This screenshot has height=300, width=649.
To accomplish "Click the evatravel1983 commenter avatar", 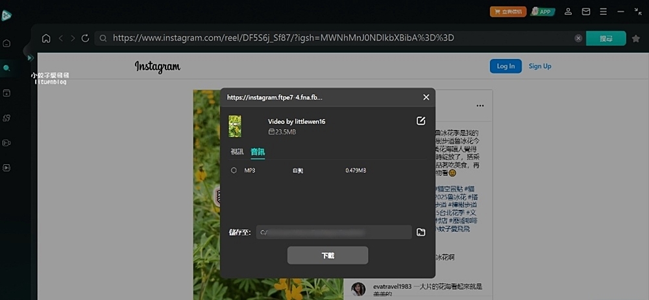I will pyautogui.click(x=358, y=289).
